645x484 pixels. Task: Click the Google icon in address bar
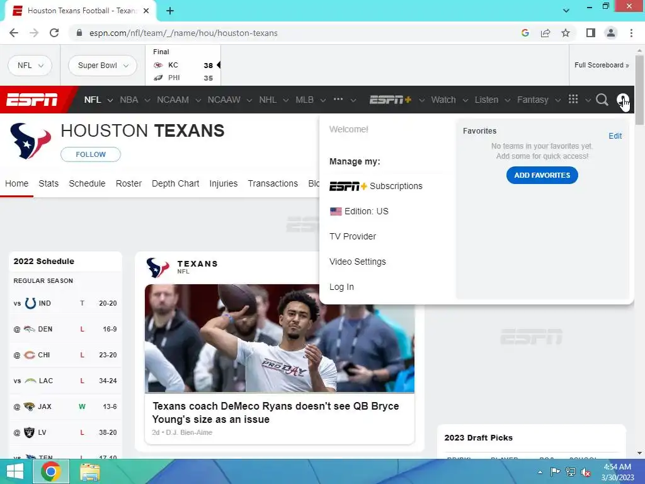(x=525, y=33)
